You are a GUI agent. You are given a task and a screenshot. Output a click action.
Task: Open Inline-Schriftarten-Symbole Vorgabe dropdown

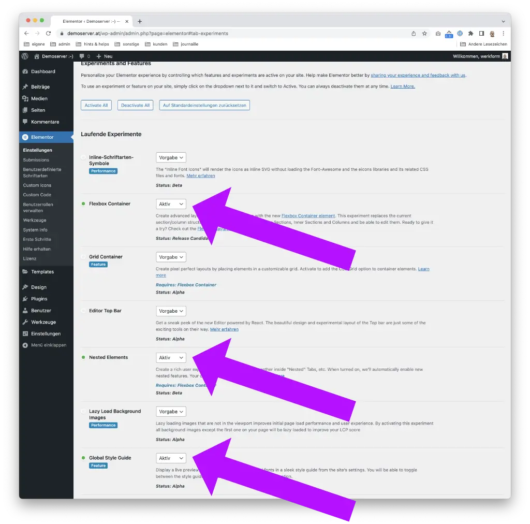(x=171, y=157)
